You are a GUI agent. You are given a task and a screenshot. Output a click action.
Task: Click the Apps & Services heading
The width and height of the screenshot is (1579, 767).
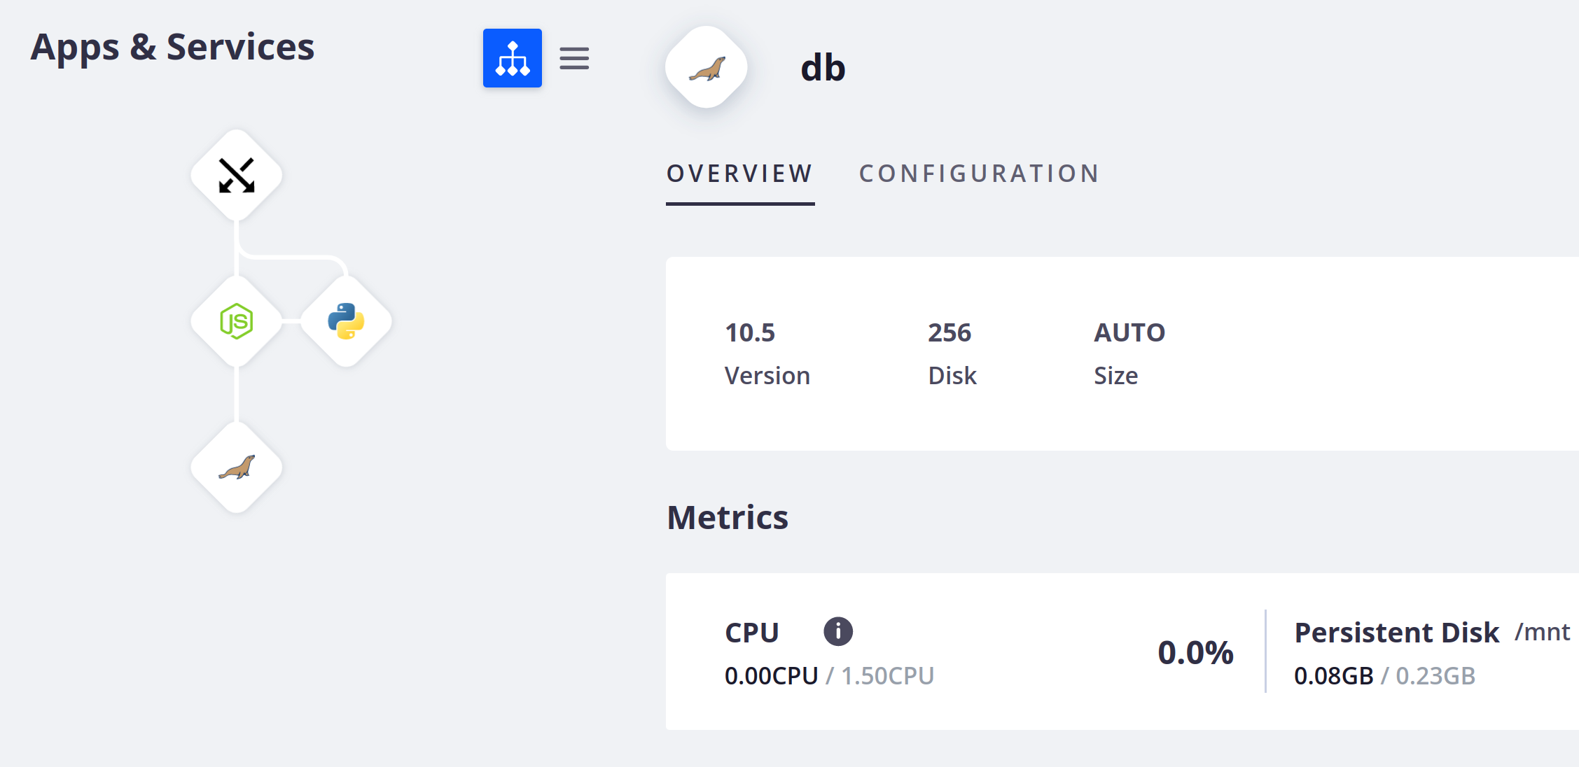tap(172, 46)
